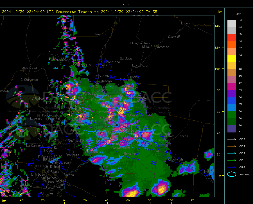
Task: Click the Zapata place label
Action: [x=69, y=175]
